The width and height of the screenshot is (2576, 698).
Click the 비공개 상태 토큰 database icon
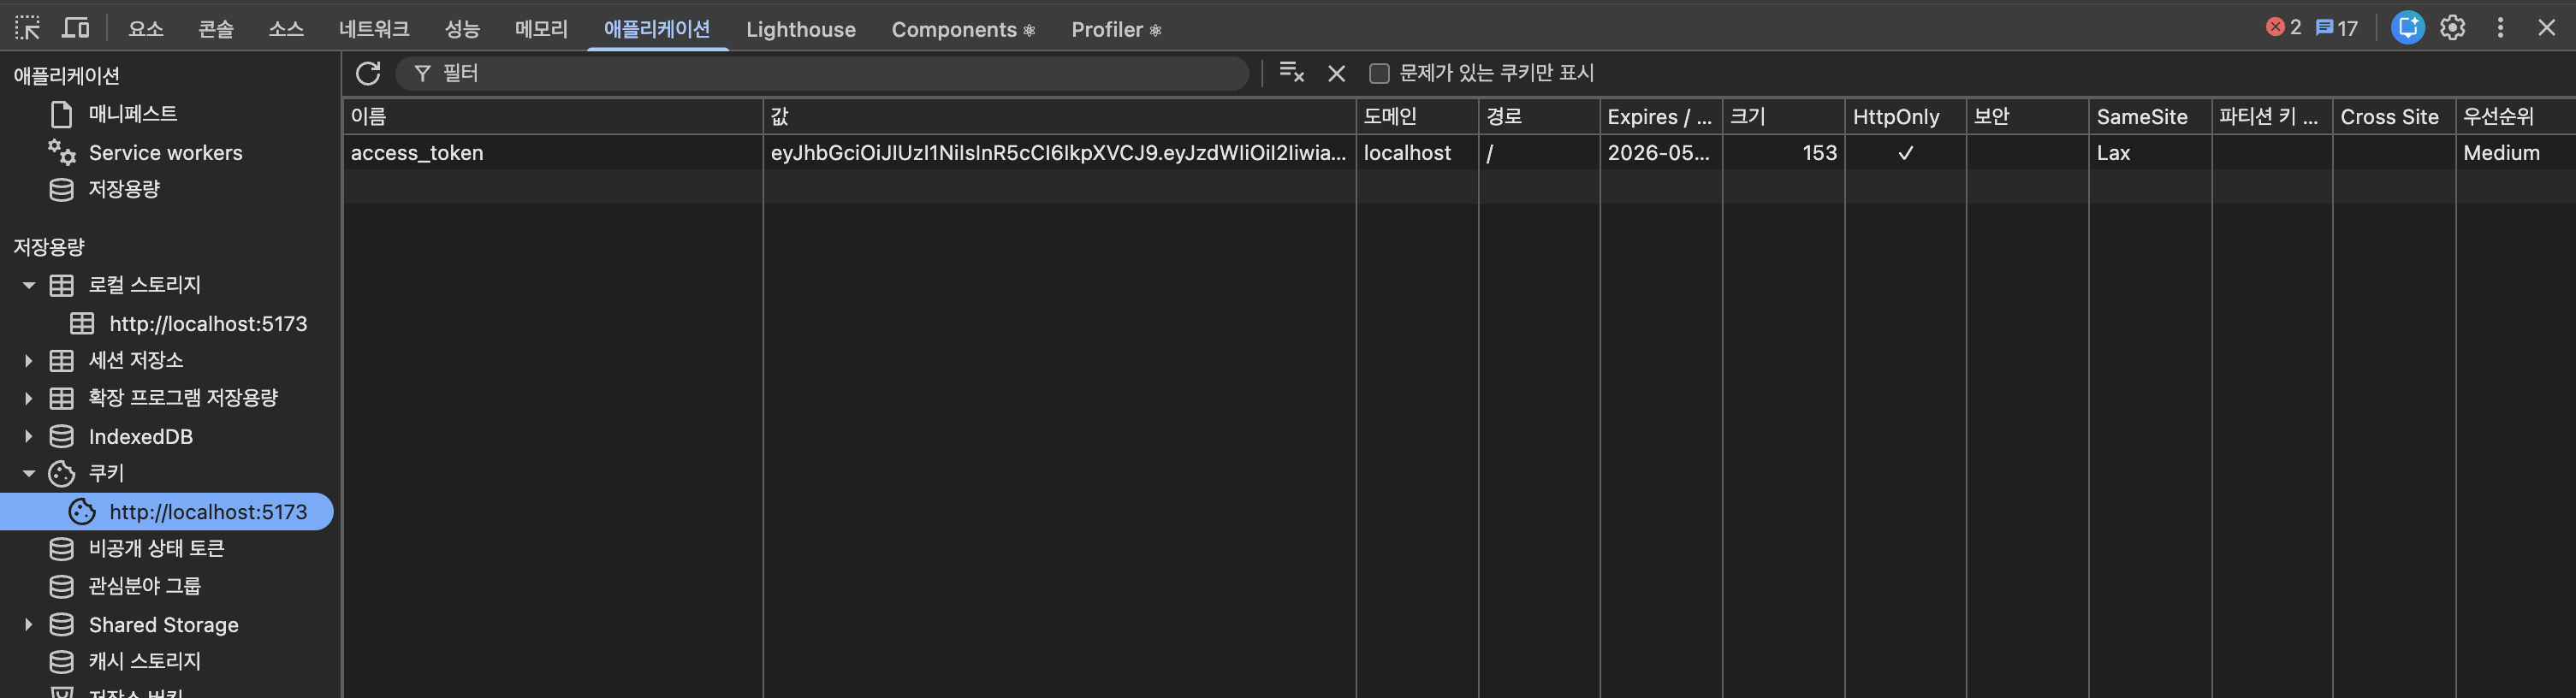[61, 549]
